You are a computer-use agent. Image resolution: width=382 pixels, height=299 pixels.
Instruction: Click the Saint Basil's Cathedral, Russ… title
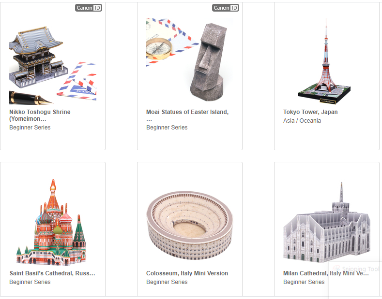[52, 273]
